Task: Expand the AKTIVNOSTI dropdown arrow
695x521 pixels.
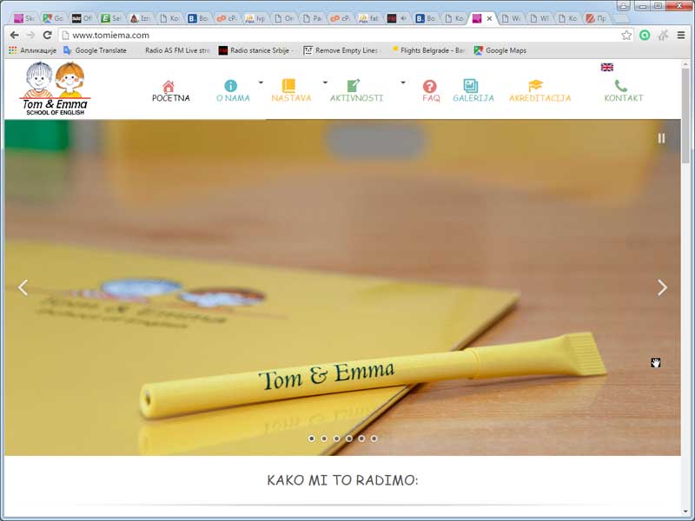Action: (x=403, y=82)
